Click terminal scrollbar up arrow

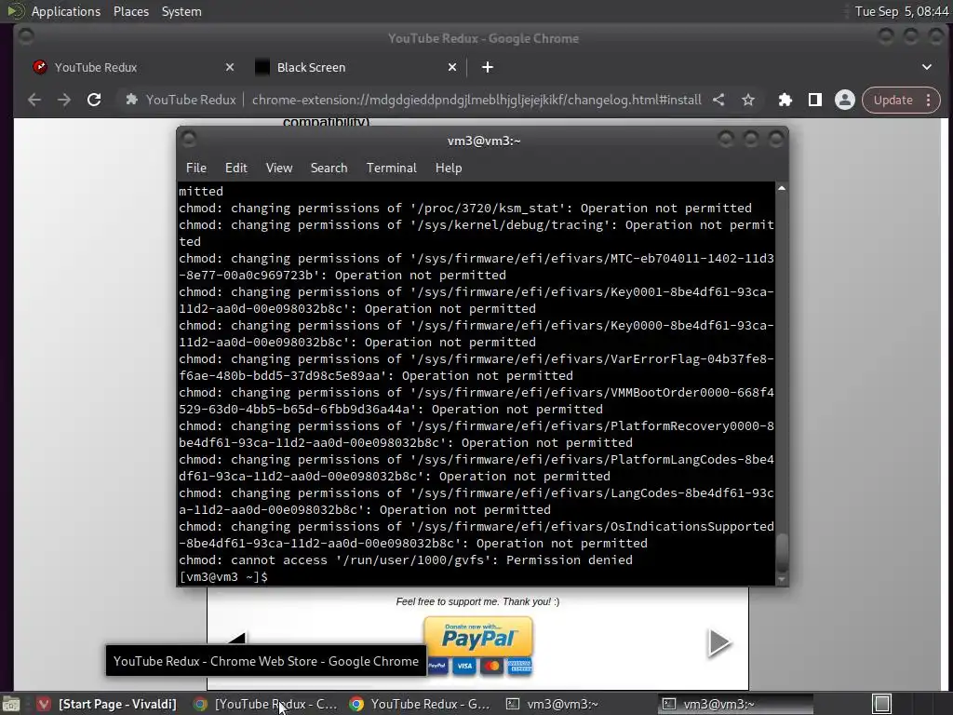tap(782, 188)
